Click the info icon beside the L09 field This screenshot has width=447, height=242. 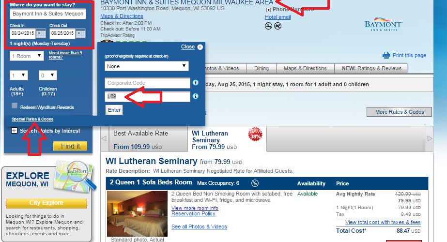(196, 96)
